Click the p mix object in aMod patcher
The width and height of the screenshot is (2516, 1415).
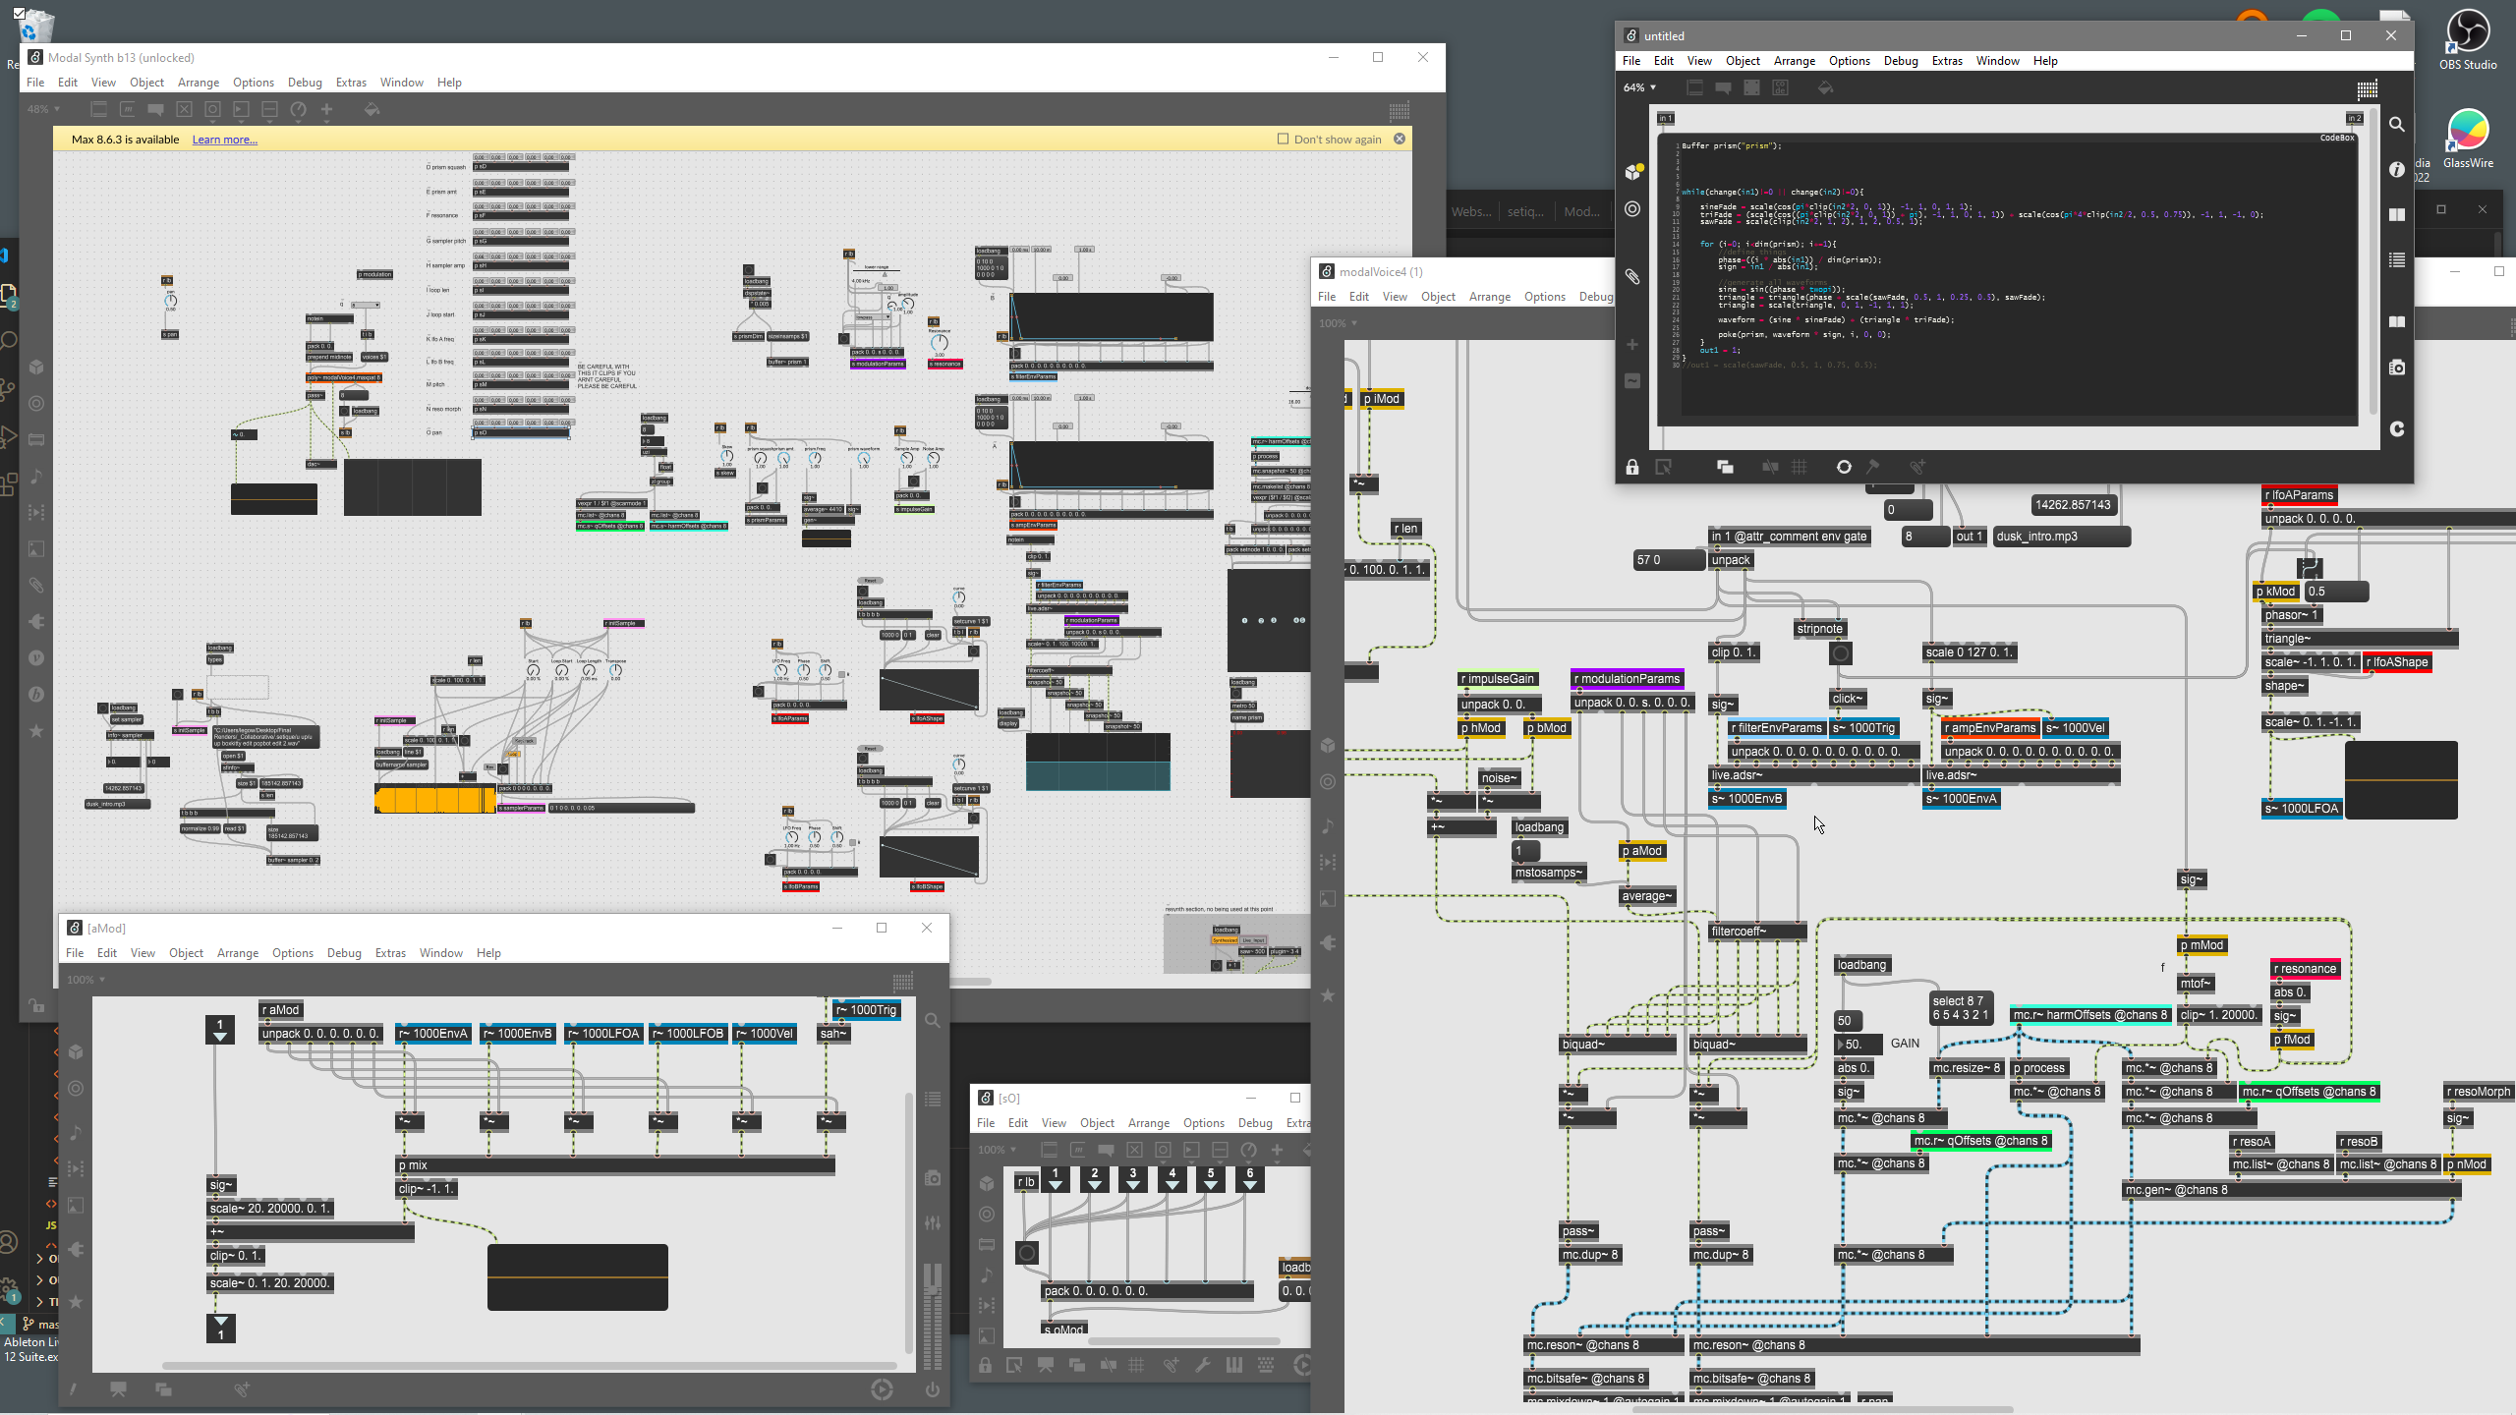tap(615, 1165)
